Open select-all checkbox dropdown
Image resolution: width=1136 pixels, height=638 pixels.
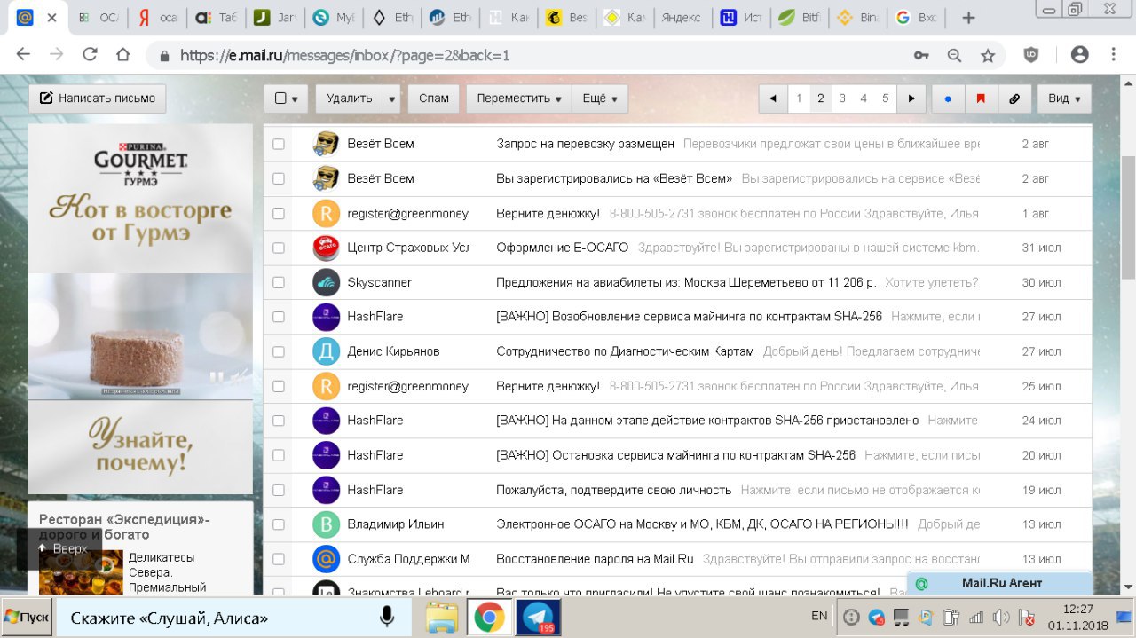pyautogui.click(x=287, y=98)
